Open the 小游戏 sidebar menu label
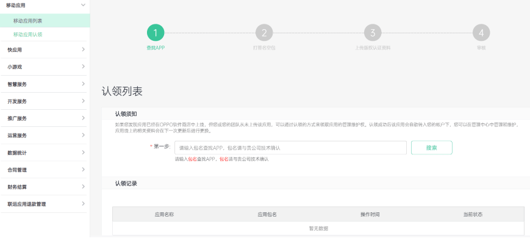Viewport: 530px width, 241px height. point(15,67)
